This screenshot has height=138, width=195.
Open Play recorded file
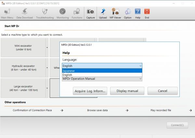point(161,110)
